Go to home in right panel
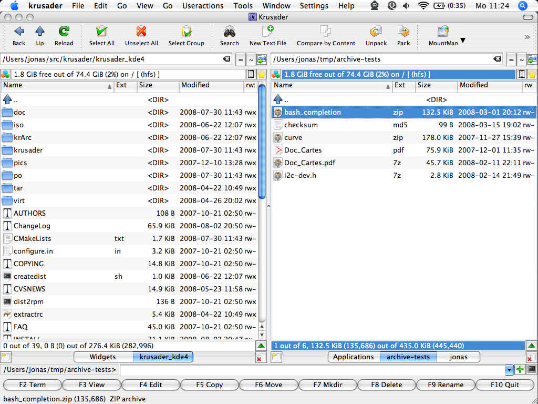Image resolution: width=538 pixels, height=404 pixels. (x=522, y=60)
